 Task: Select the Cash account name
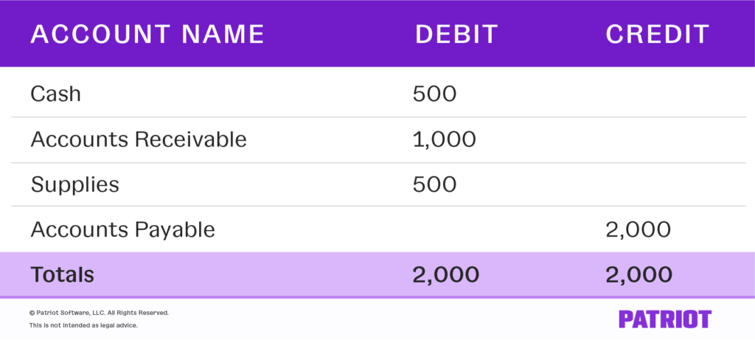coord(56,94)
